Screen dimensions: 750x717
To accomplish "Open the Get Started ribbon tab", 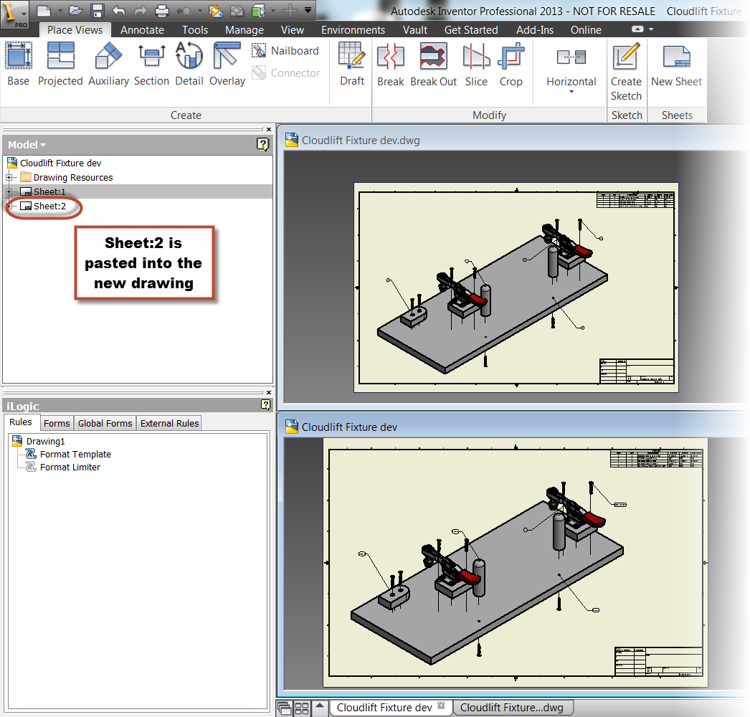I will point(471,29).
